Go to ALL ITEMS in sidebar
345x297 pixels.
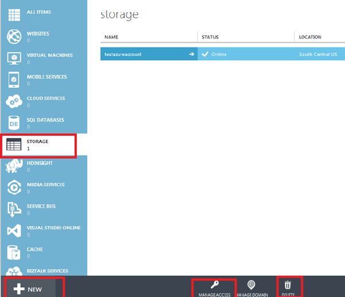(x=39, y=12)
